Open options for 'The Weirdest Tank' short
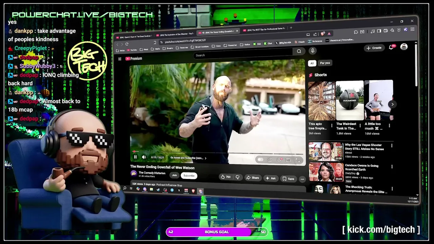Screen dimensions: 434x244 [360, 126]
